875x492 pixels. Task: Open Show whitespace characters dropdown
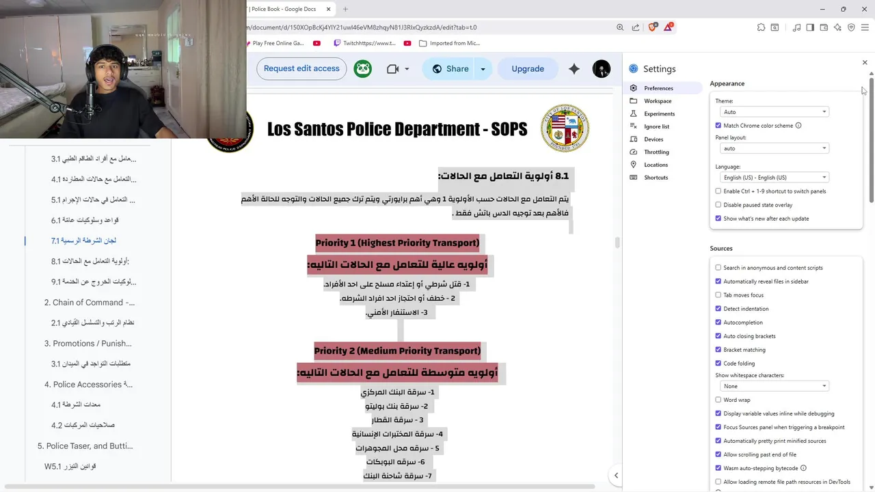click(x=775, y=386)
